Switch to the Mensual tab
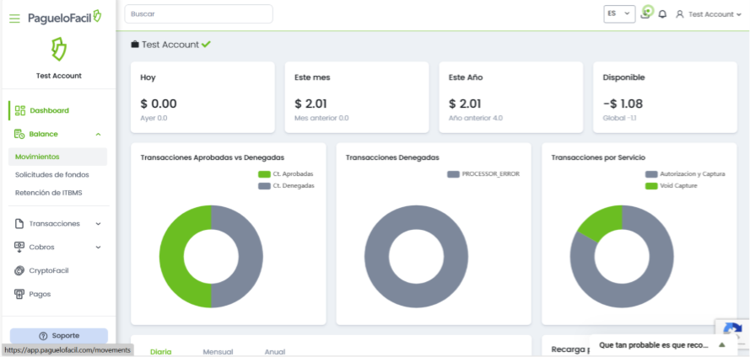 click(218, 351)
